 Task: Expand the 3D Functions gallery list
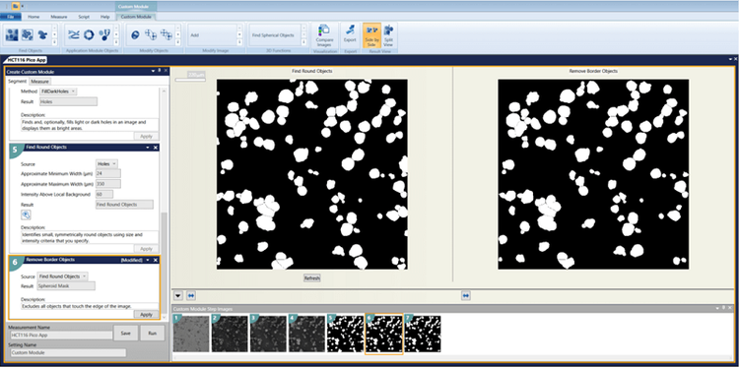pyautogui.click(x=304, y=42)
